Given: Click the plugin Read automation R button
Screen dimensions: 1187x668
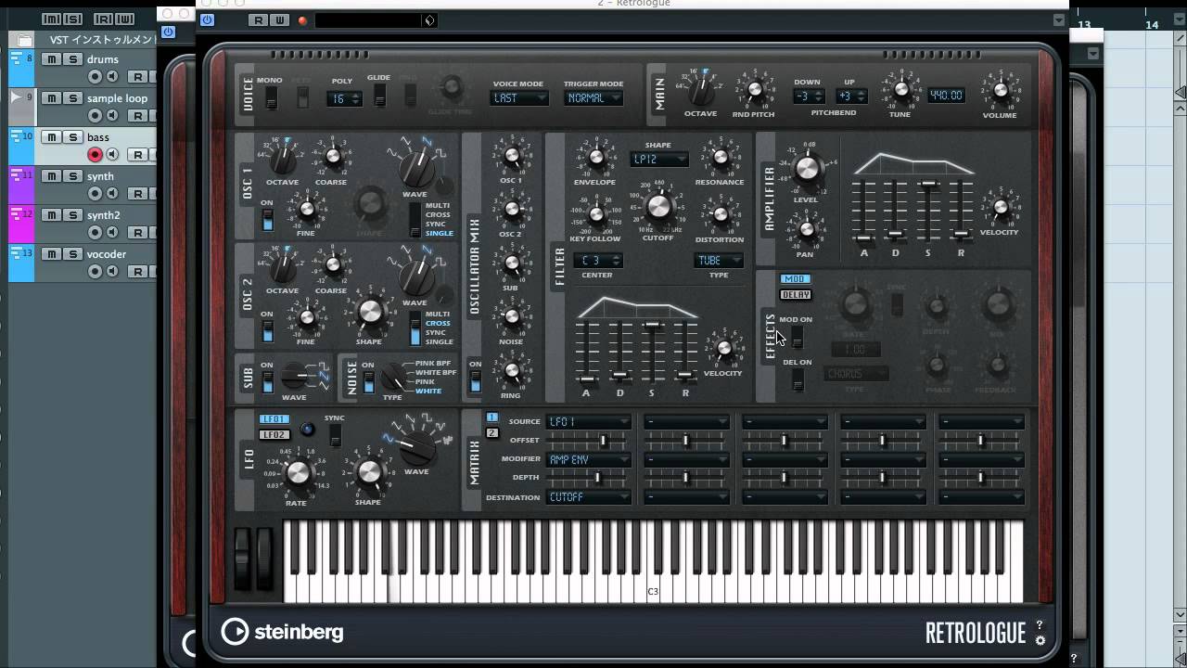Looking at the screenshot, I should pos(257,20).
